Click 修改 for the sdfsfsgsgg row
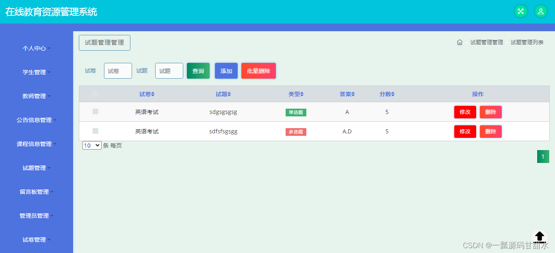Screen dimensions: 555x253 tap(465, 131)
